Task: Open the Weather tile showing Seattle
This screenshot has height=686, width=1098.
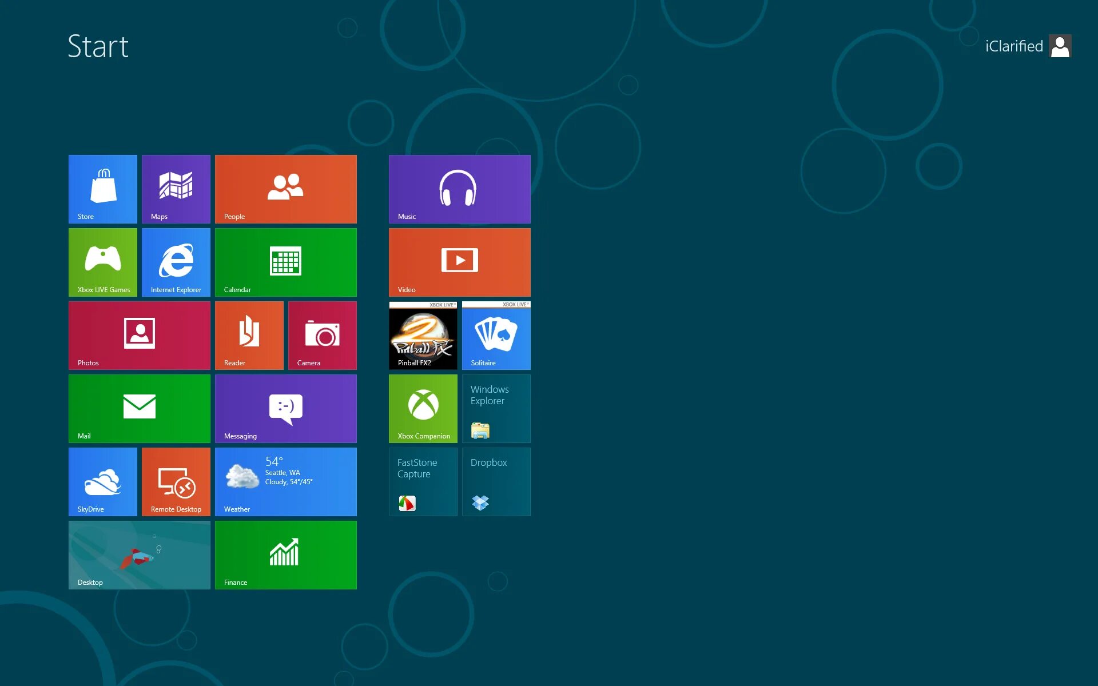Action: [x=286, y=481]
